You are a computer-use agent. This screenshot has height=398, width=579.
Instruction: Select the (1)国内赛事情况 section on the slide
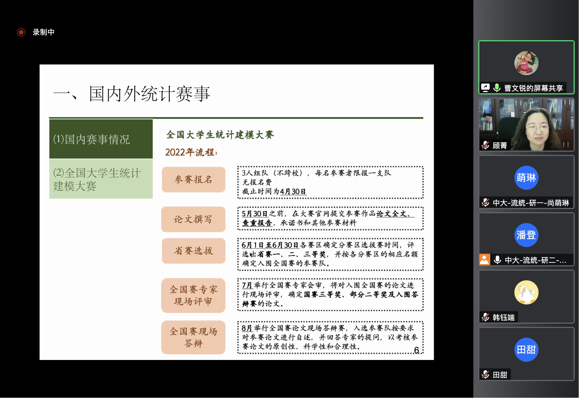coord(101,139)
